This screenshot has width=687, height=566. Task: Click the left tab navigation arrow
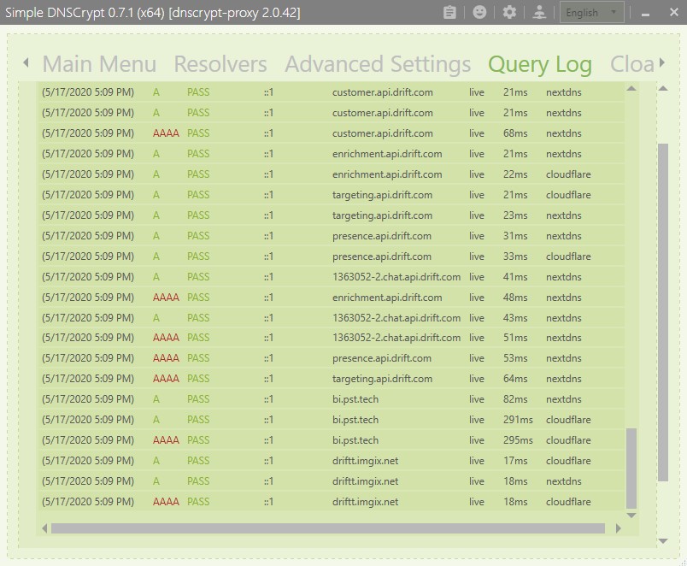click(26, 62)
